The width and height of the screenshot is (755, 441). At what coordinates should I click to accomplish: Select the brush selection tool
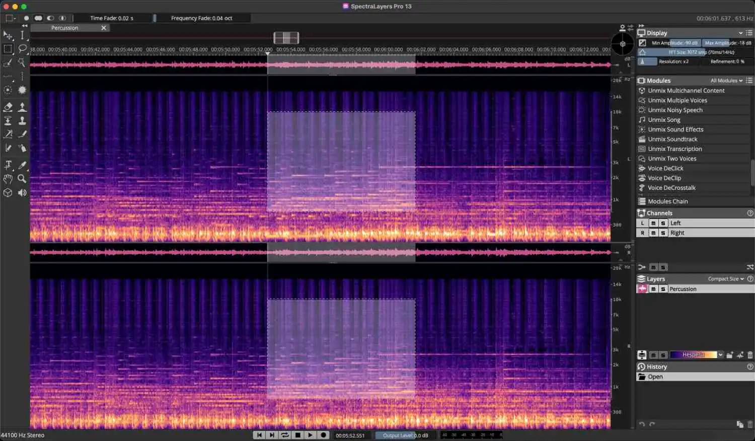8,63
